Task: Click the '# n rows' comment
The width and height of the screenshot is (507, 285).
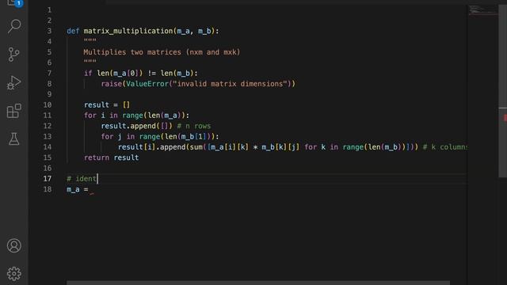Action: click(193, 126)
